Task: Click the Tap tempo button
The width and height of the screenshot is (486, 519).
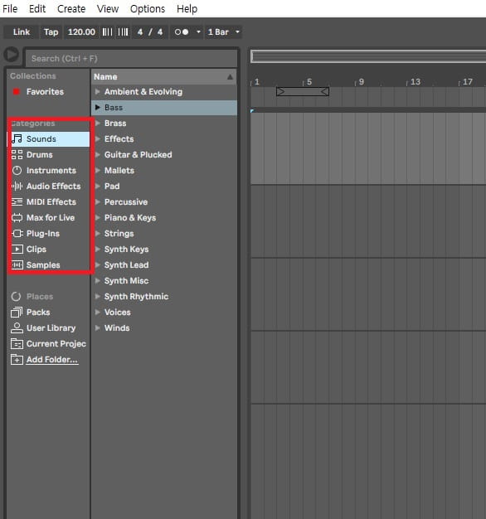Action: [51, 32]
